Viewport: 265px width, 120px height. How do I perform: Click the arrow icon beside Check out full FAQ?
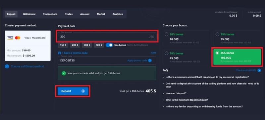coord(259,70)
